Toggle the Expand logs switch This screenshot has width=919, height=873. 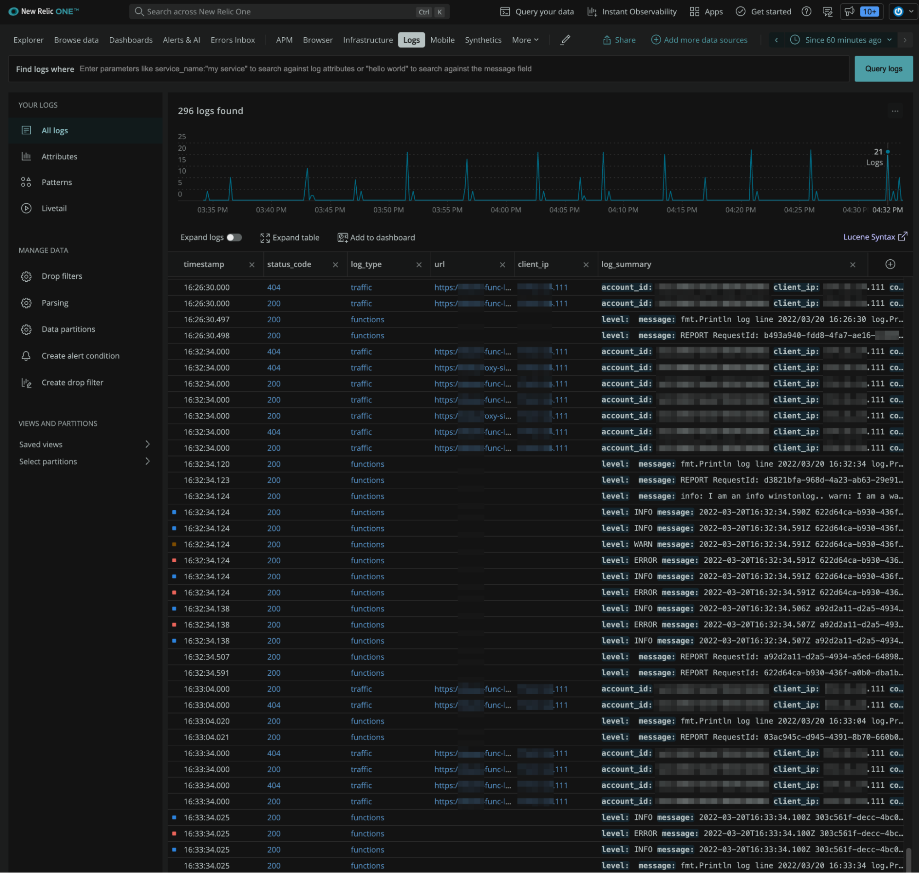[x=234, y=238]
